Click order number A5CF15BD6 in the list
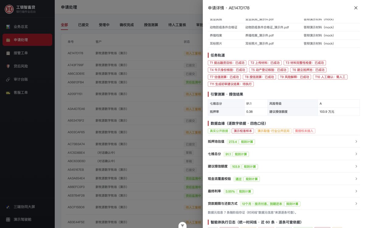This screenshot has width=365, height=228. 76,207
